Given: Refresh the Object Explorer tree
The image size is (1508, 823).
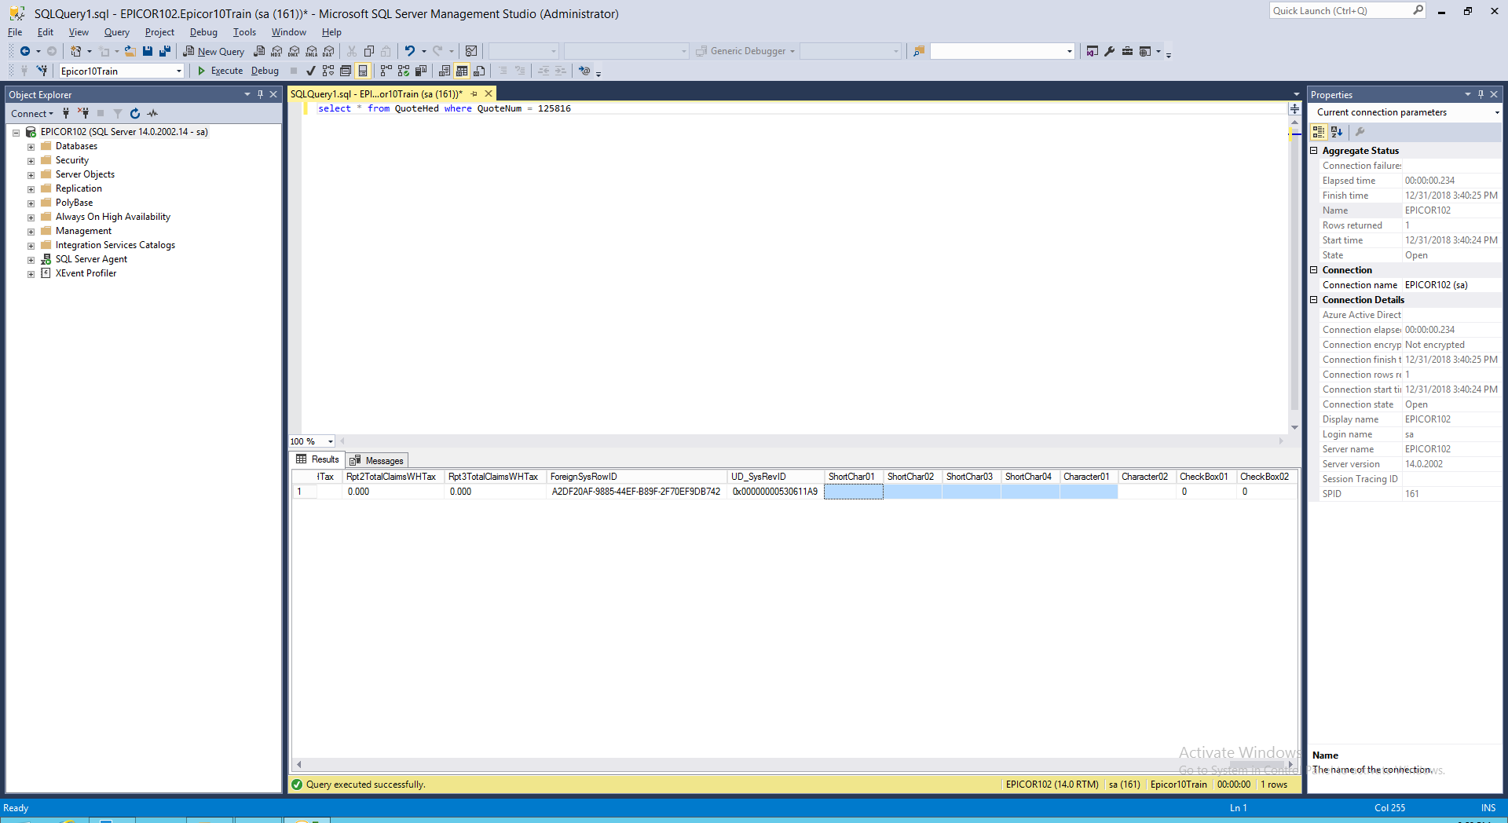Looking at the screenshot, I should (135, 113).
